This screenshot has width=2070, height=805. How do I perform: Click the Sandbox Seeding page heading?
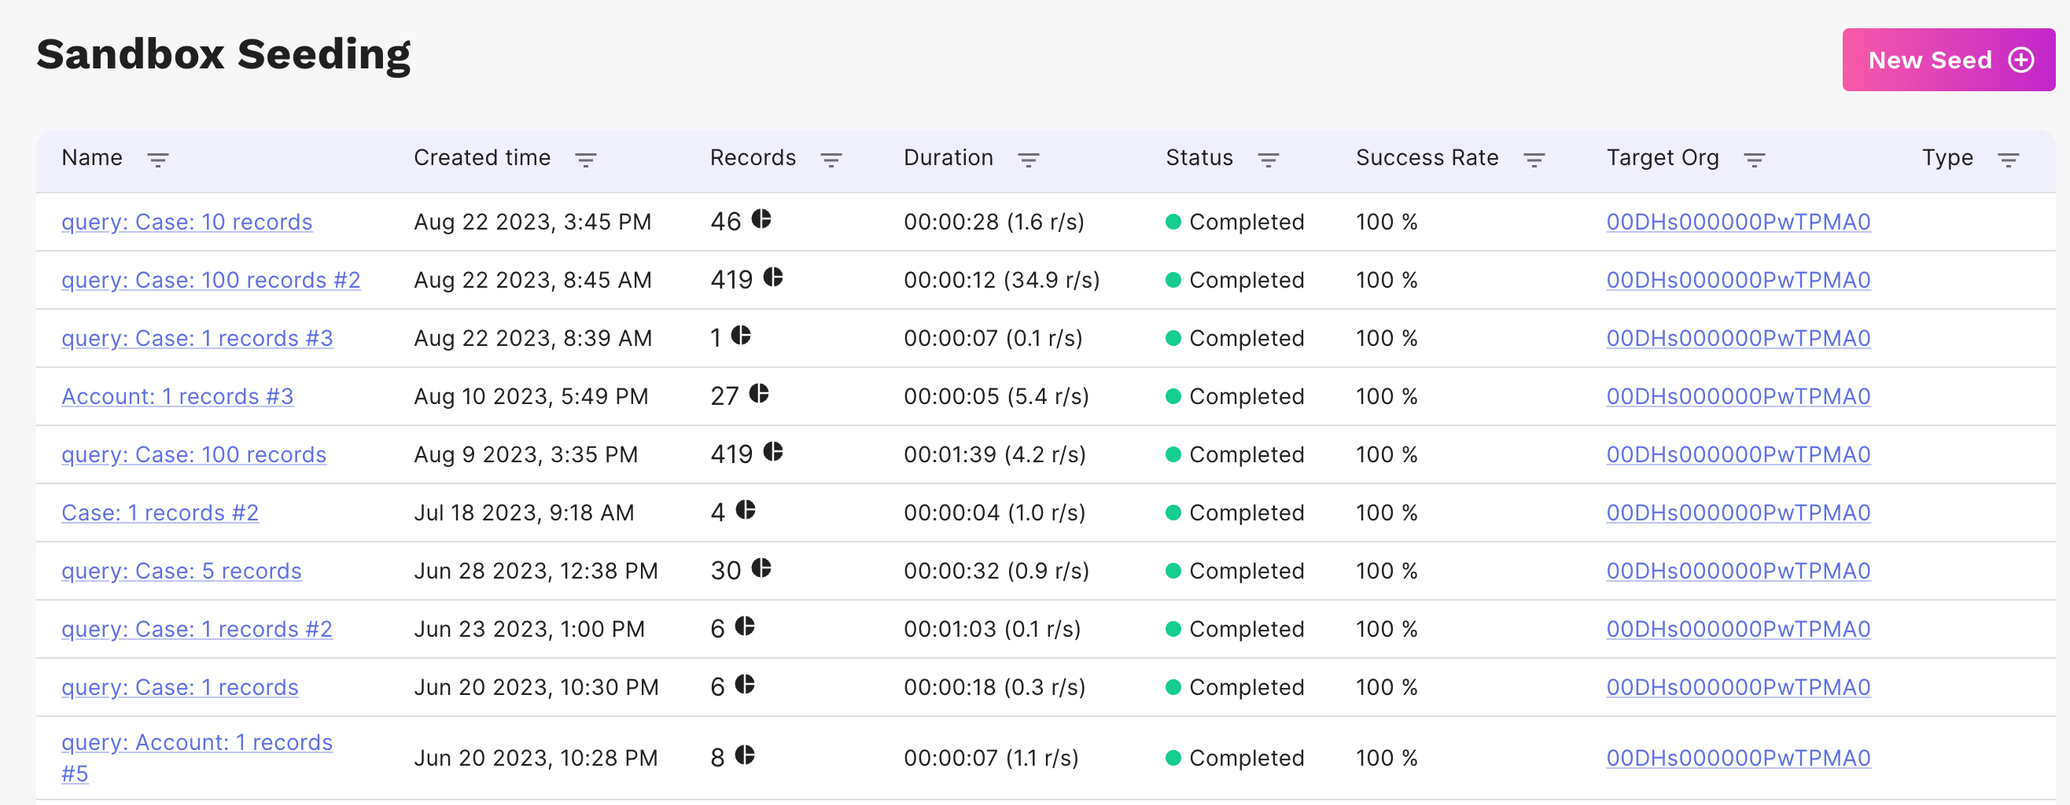click(223, 54)
